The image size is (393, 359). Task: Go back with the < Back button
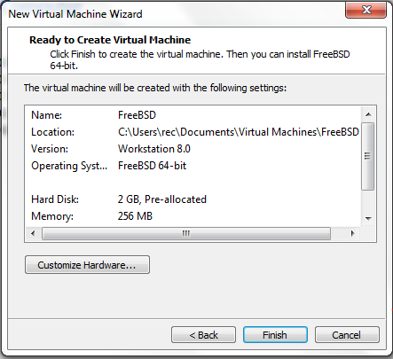click(203, 335)
